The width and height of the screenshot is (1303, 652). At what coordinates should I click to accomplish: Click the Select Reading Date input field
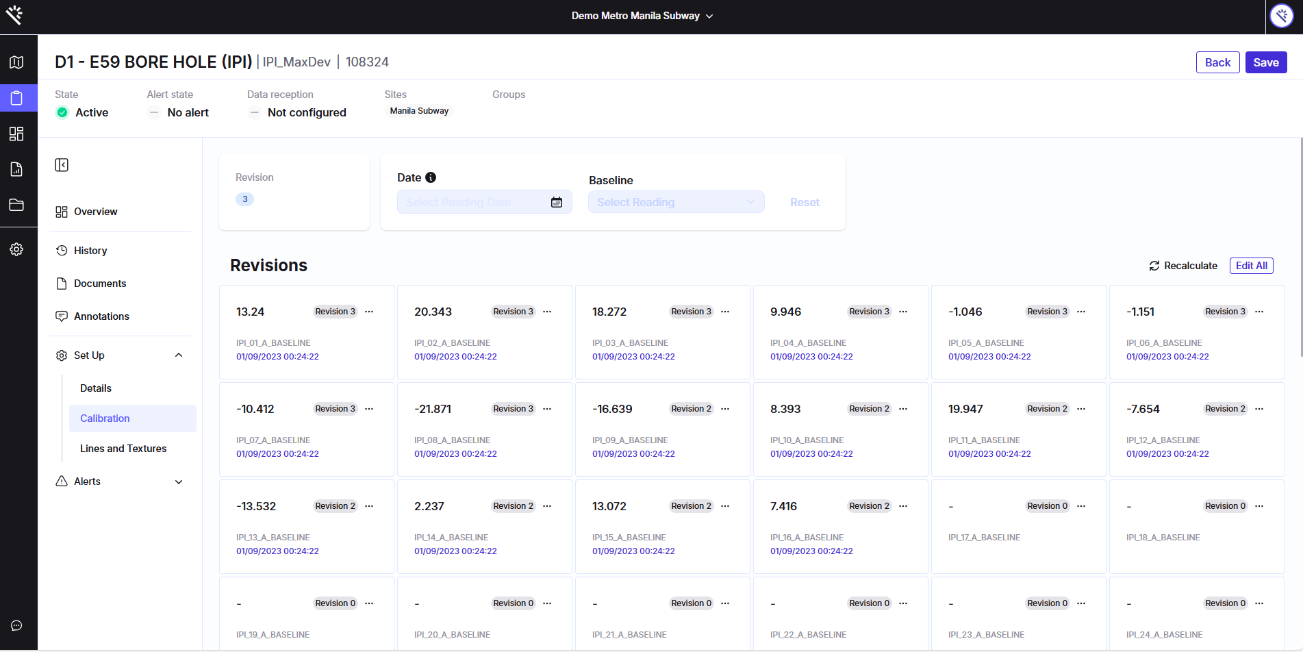coord(472,202)
